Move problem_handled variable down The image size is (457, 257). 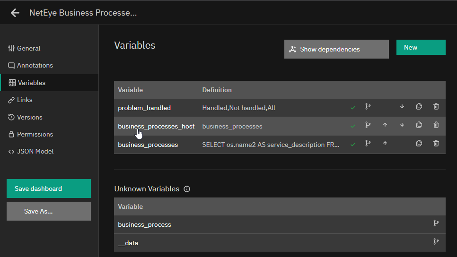[x=402, y=106]
